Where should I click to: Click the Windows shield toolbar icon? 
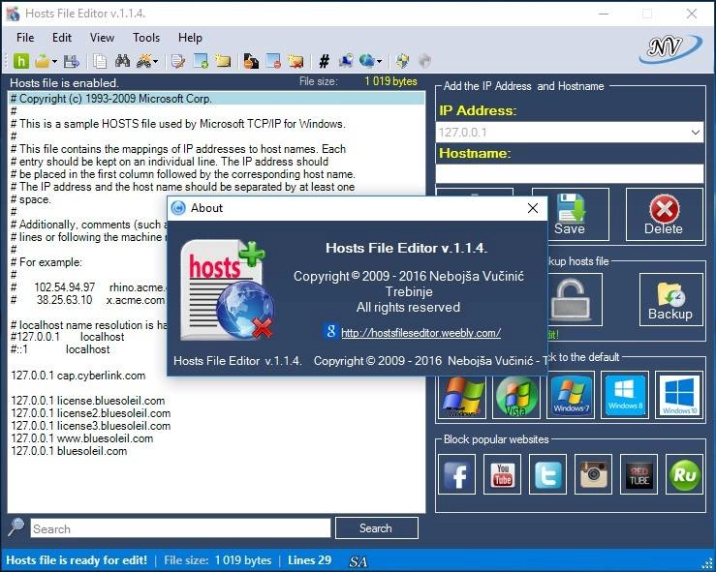[x=402, y=61]
